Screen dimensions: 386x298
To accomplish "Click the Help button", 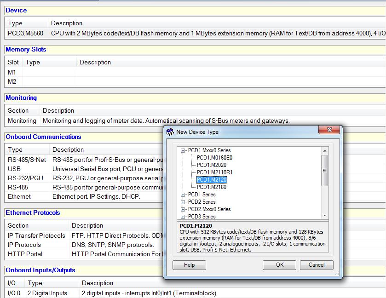I will (x=189, y=265).
